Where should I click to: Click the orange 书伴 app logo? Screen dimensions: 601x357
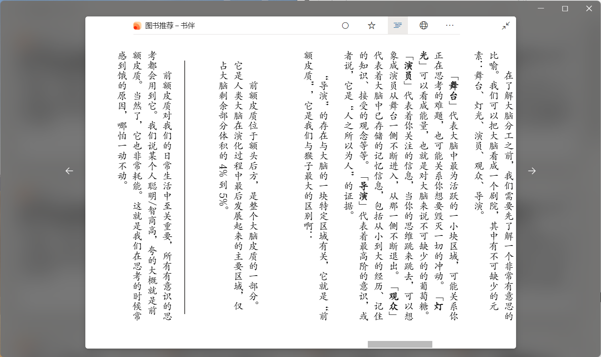point(137,26)
